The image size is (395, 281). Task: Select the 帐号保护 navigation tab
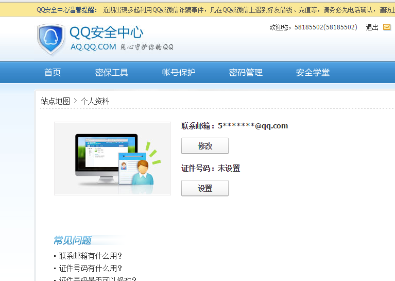[x=179, y=72]
